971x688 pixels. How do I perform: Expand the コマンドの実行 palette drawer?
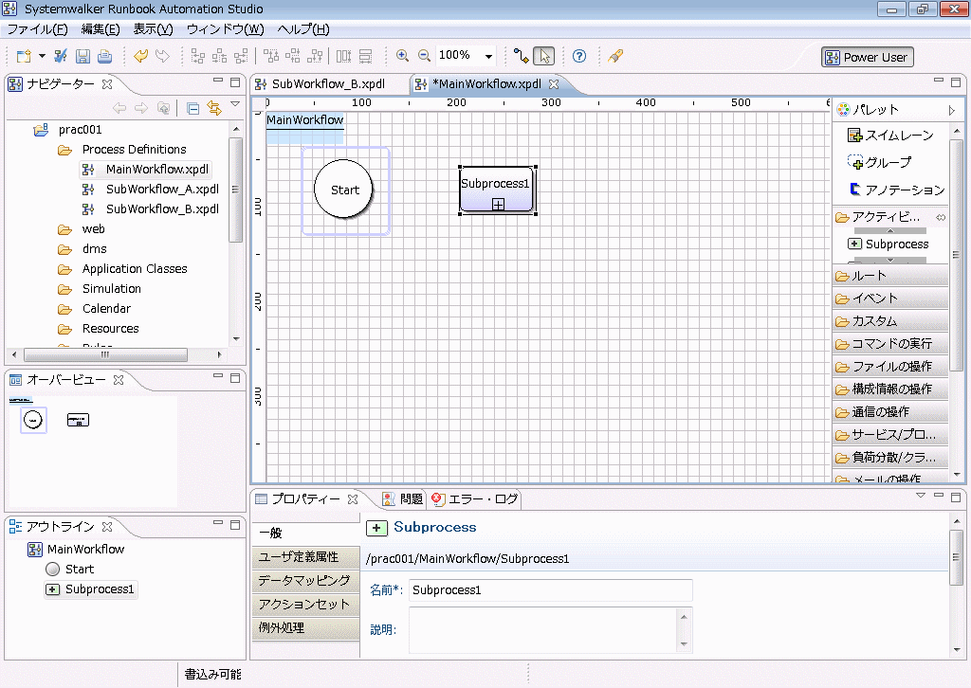pyautogui.click(x=890, y=343)
